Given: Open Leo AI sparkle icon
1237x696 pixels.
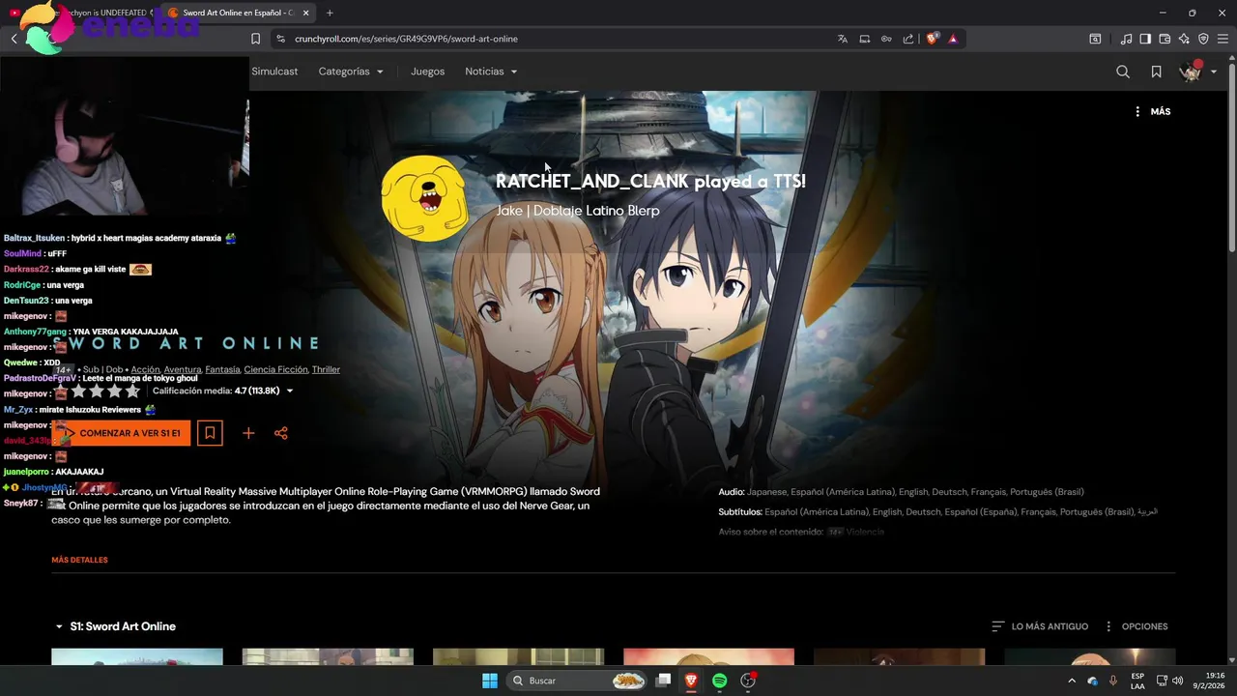Looking at the screenshot, I should coord(1184,39).
